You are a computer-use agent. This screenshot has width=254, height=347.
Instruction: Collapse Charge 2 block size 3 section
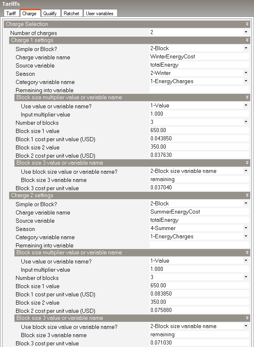click(247, 318)
